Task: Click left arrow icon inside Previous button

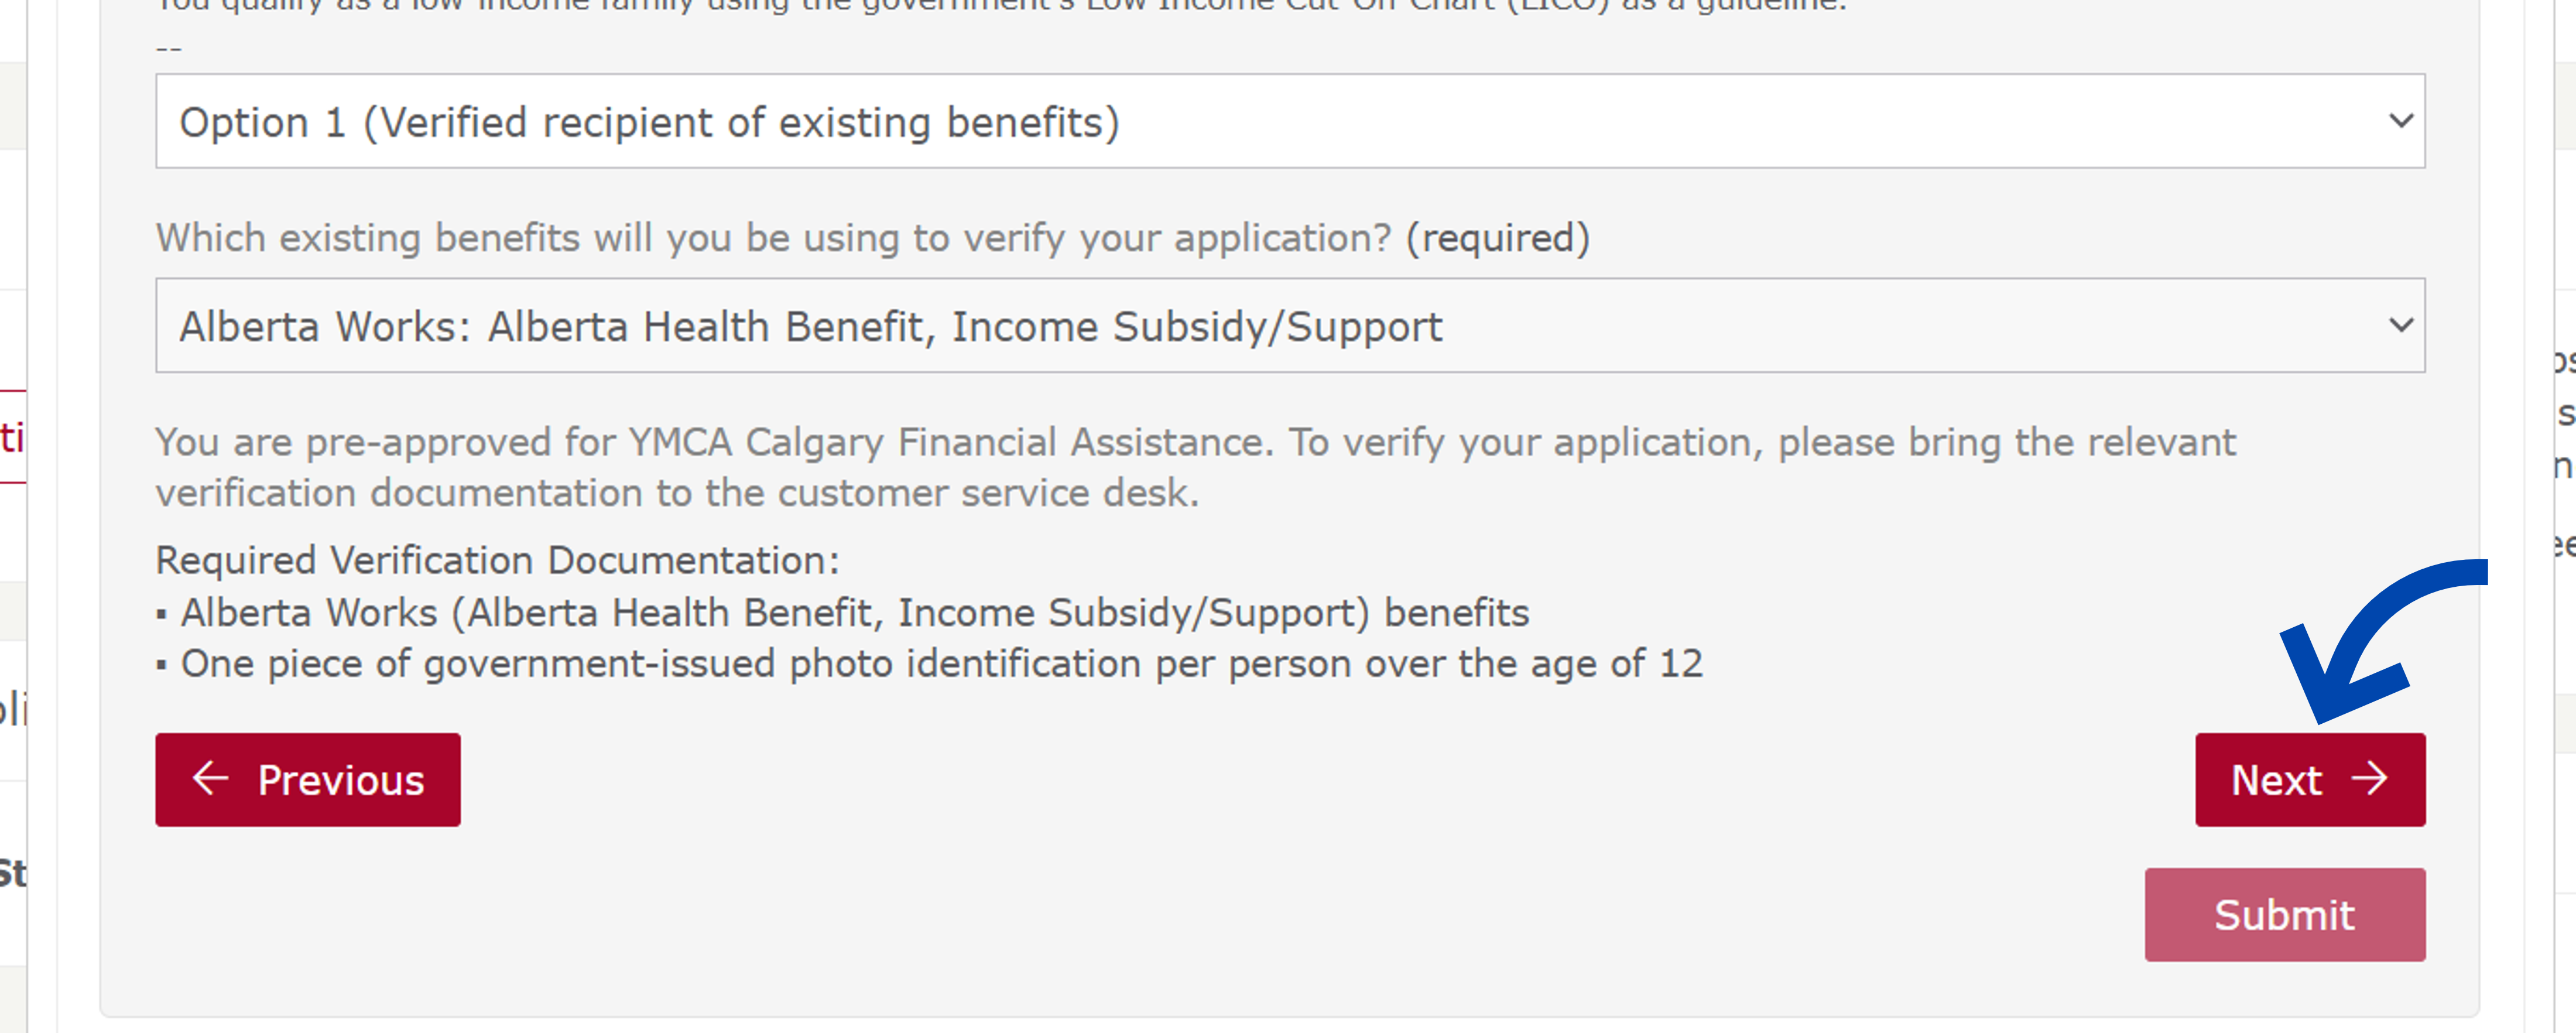Action: tap(211, 778)
